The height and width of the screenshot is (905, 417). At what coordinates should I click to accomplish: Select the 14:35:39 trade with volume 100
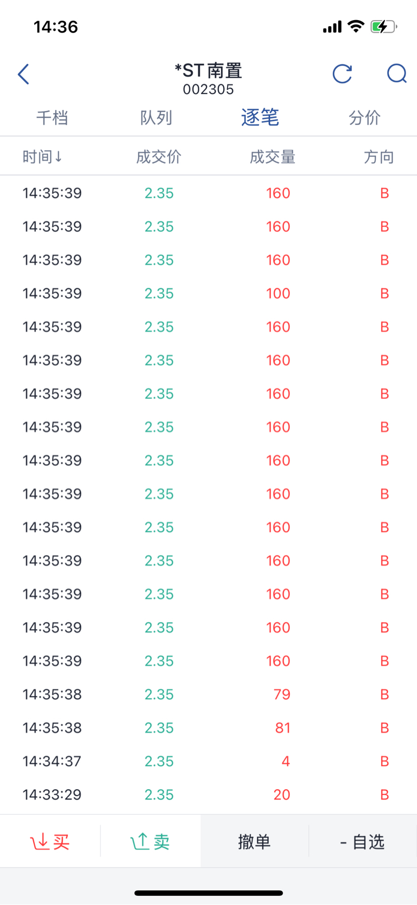208,293
